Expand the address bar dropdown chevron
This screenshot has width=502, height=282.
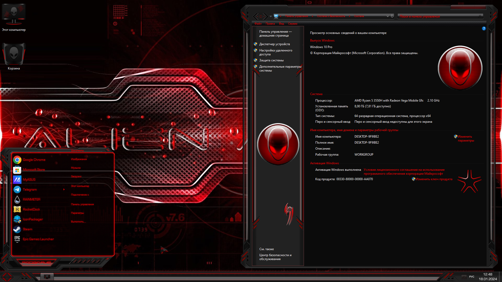click(388, 16)
